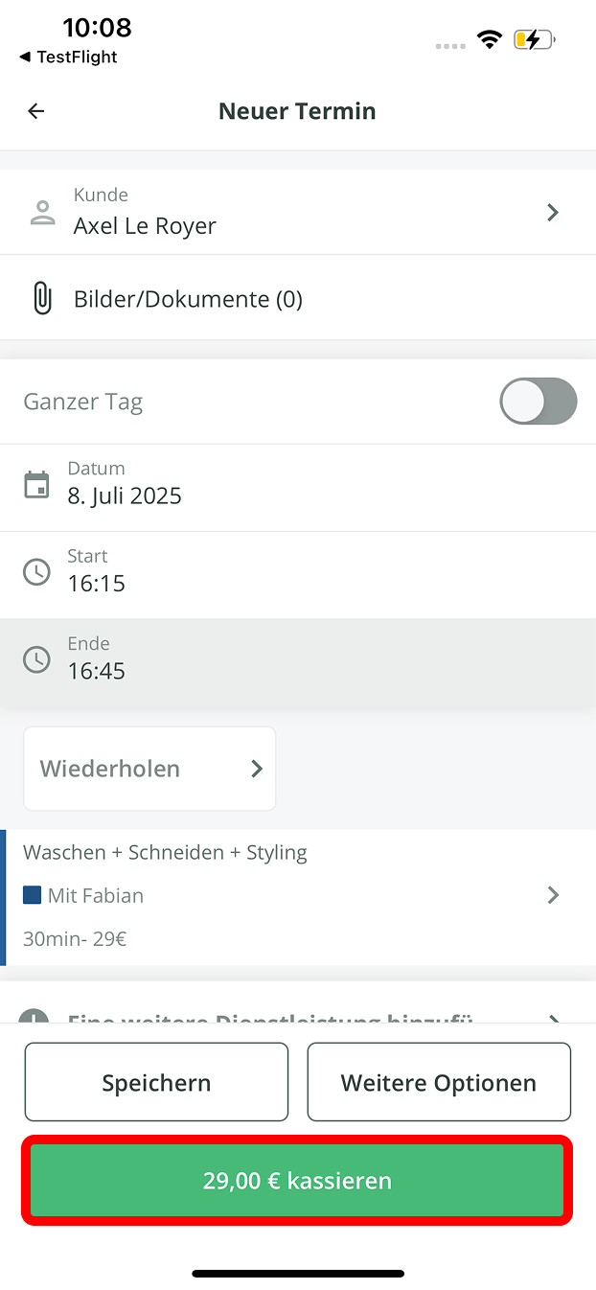Image resolution: width=596 pixels, height=1290 pixels.
Task: Enable the Ganzer Tag switch
Action: tap(538, 402)
